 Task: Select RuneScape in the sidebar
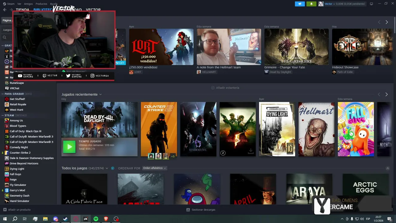(x=17, y=83)
